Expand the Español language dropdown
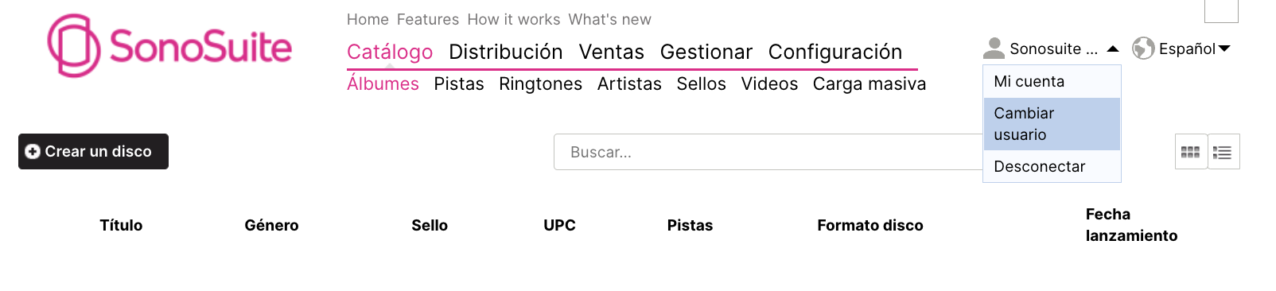1276x291 pixels. tap(1224, 48)
